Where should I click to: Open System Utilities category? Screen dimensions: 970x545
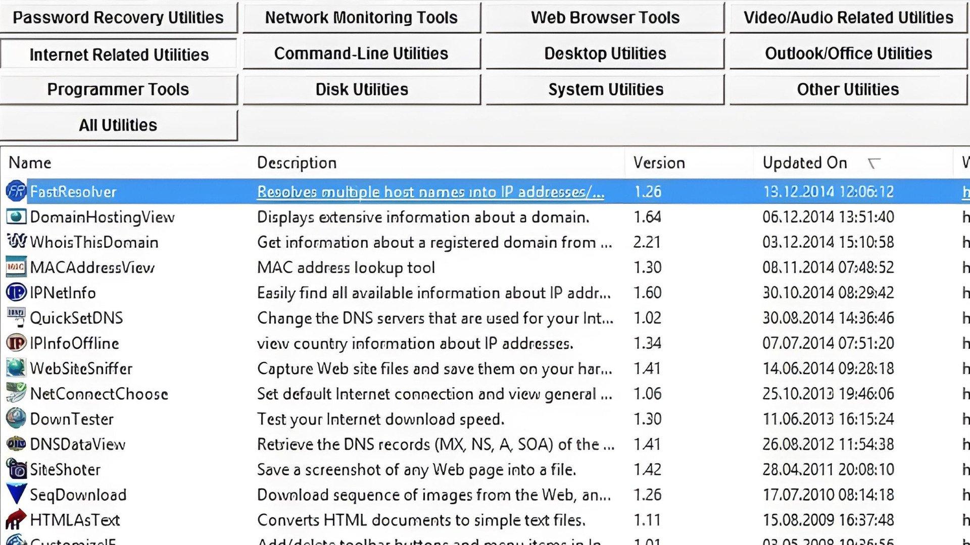pos(605,89)
